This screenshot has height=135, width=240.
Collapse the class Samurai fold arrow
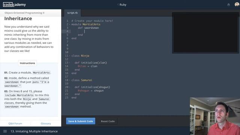[69, 80]
